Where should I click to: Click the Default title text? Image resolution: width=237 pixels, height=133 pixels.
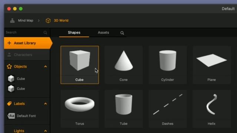click(x=228, y=9)
